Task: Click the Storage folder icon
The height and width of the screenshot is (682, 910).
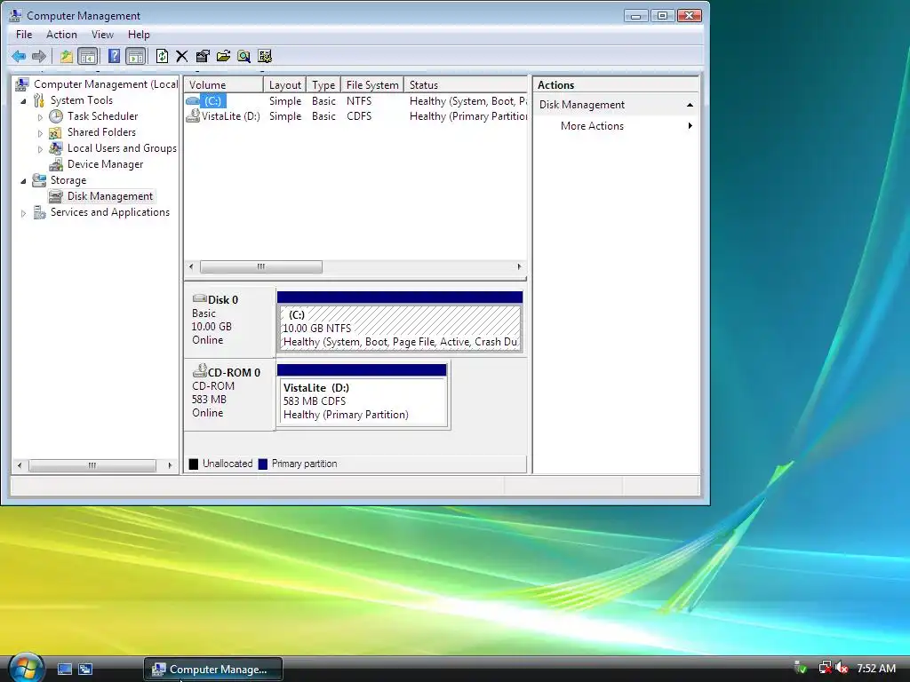Action: point(39,180)
